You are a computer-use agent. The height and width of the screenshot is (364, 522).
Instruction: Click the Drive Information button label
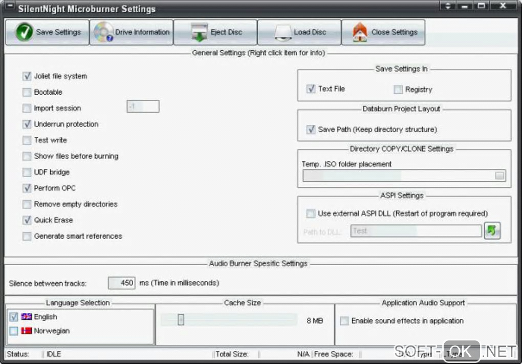coord(142,32)
